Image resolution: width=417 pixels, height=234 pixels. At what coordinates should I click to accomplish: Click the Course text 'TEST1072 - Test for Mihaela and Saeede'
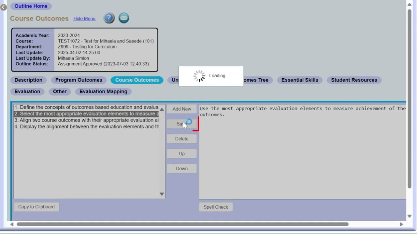[x=106, y=41]
